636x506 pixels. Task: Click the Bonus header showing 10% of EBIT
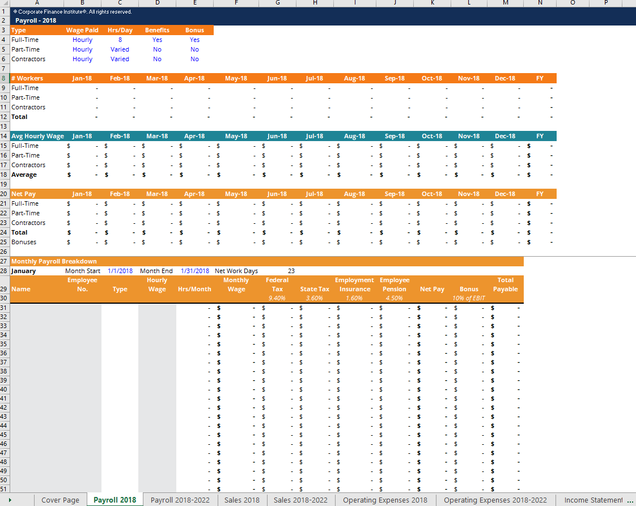click(469, 289)
